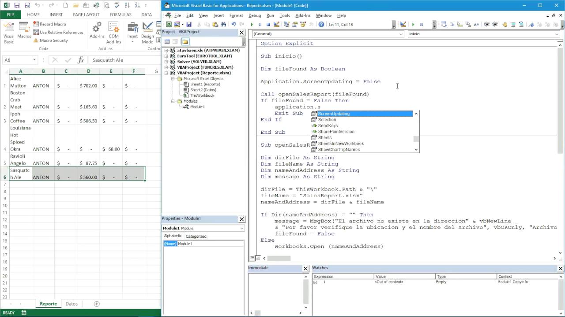Open Excel's FORMULAS ribbon tab
This screenshot has height=317, width=565.
pyautogui.click(x=121, y=15)
